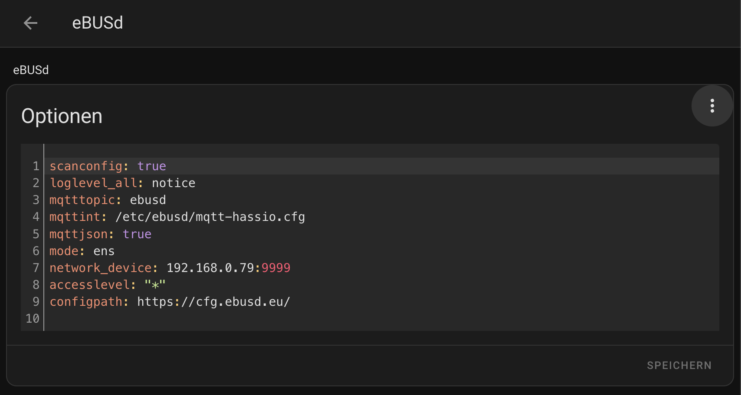Click the Optionen heading
741x395 pixels.
tap(62, 116)
